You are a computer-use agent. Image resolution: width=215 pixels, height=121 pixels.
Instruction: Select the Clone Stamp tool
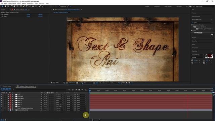click(x=33, y=6)
